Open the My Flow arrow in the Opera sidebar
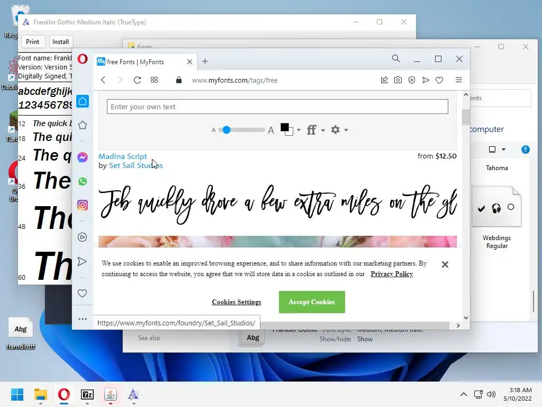Viewport: 542px width, 407px height. tap(83, 261)
